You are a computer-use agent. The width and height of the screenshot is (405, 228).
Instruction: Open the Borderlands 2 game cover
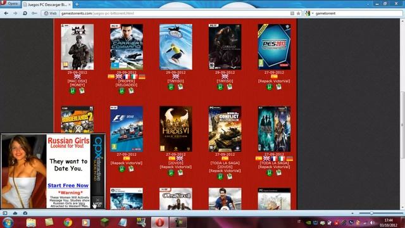(77, 120)
